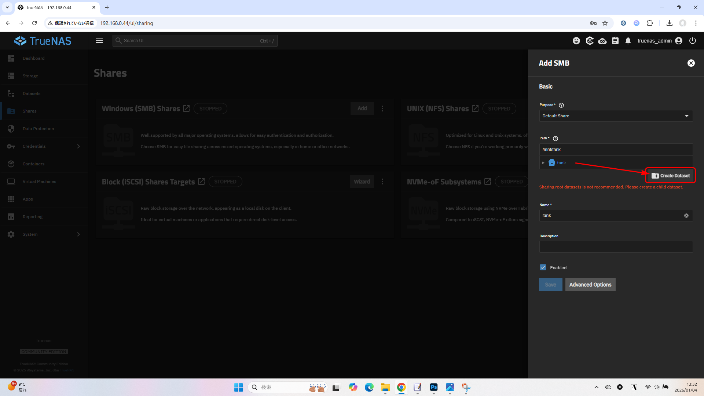Click the Purpose help question-mark icon

561,105
